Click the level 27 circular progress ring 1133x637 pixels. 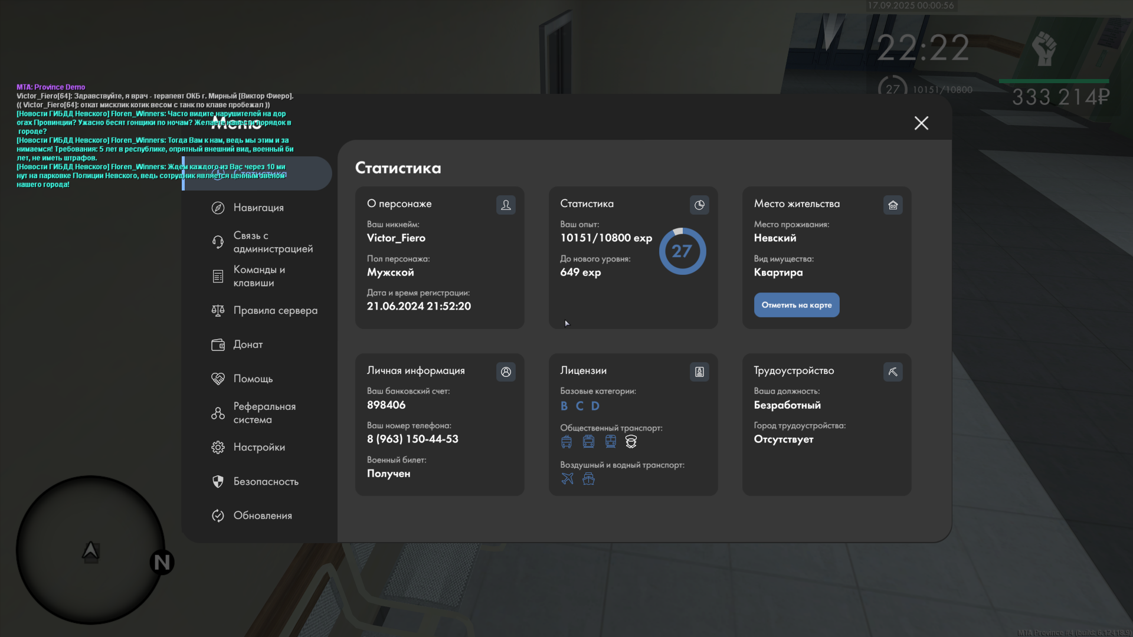(x=682, y=251)
